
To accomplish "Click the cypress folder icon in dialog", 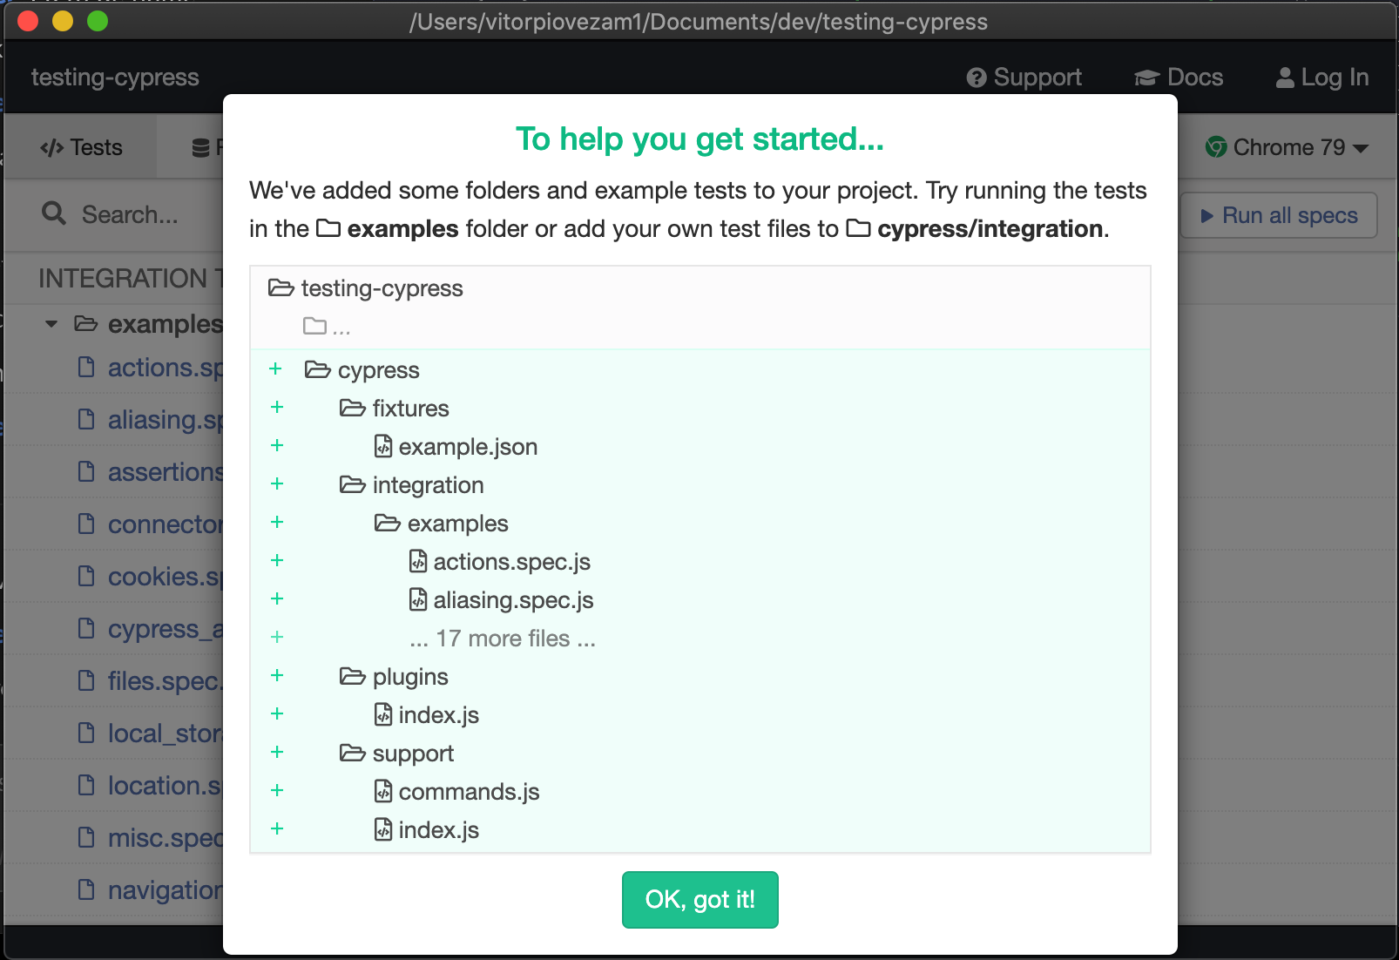I will [317, 369].
